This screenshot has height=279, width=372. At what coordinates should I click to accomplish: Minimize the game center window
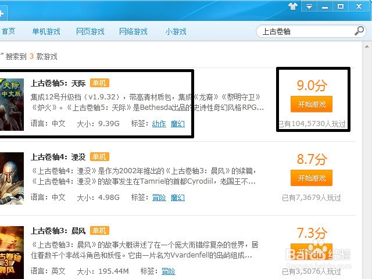[324, 6]
